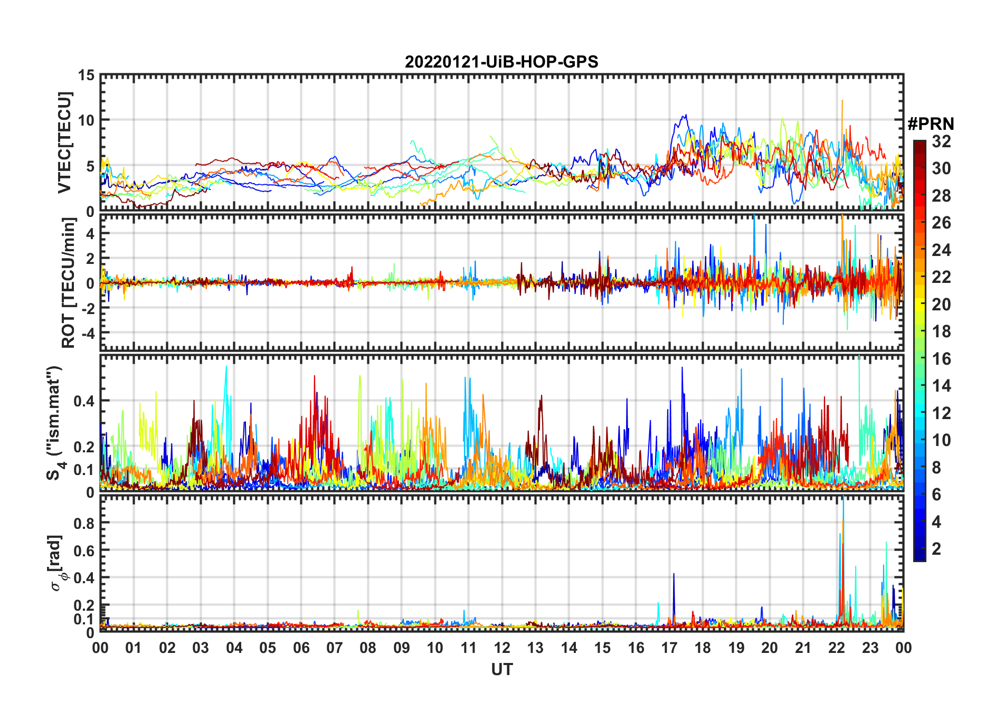Select the ROT axis tick label "-4"
The image size is (1004, 702).
pyautogui.click(x=88, y=333)
